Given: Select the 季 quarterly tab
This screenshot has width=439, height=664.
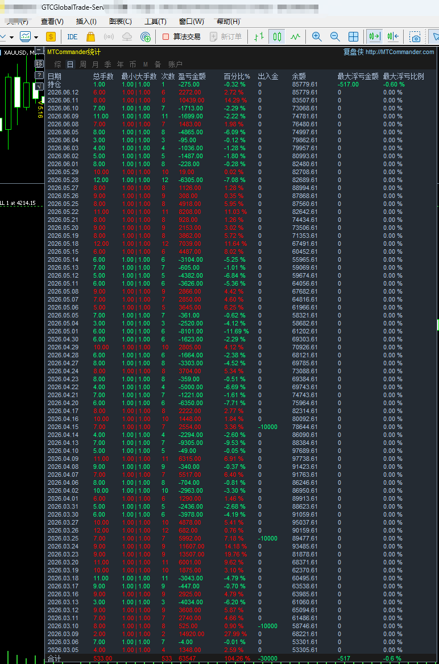Looking at the screenshot, I should (x=108, y=64).
